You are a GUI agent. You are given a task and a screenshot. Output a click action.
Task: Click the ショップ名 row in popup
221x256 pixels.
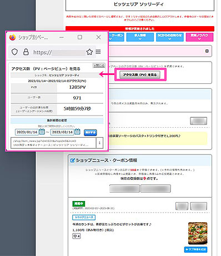click(57, 76)
